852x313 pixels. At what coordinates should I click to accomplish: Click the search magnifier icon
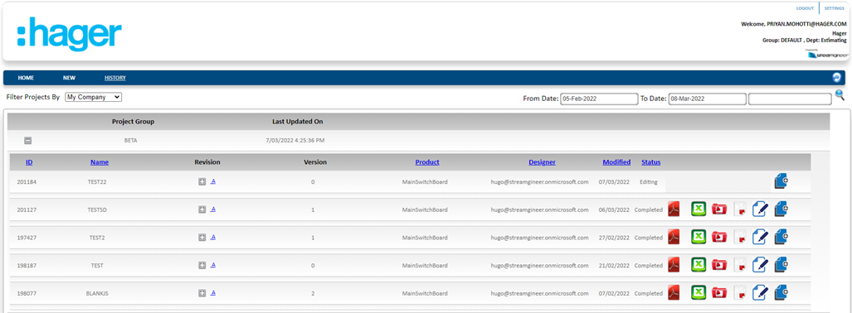(840, 95)
